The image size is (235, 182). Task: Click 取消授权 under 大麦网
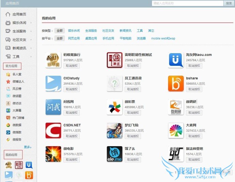click(x=194, y=136)
